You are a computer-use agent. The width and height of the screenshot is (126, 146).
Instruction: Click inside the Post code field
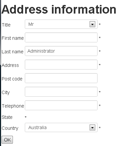click(61, 78)
